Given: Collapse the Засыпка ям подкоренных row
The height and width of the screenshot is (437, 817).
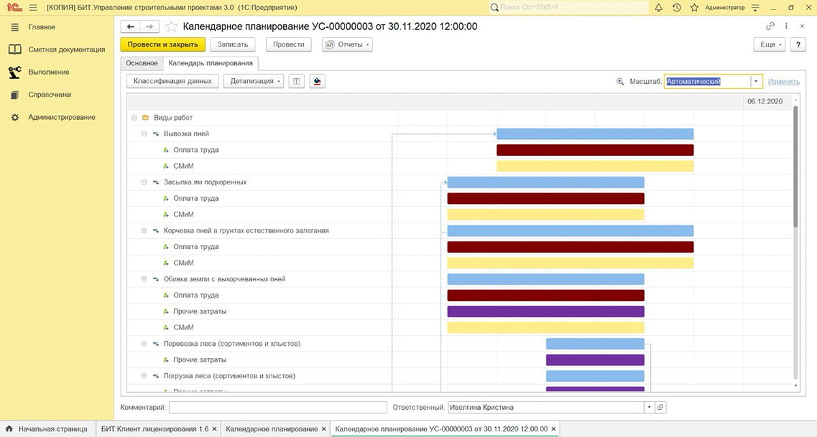Looking at the screenshot, I should [x=144, y=182].
